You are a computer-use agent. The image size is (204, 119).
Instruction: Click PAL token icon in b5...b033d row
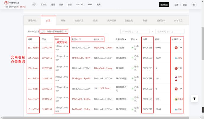point(176,109)
